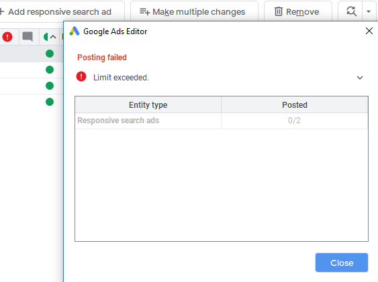
Task: Sort by the green status column header
Action: (x=50, y=37)
